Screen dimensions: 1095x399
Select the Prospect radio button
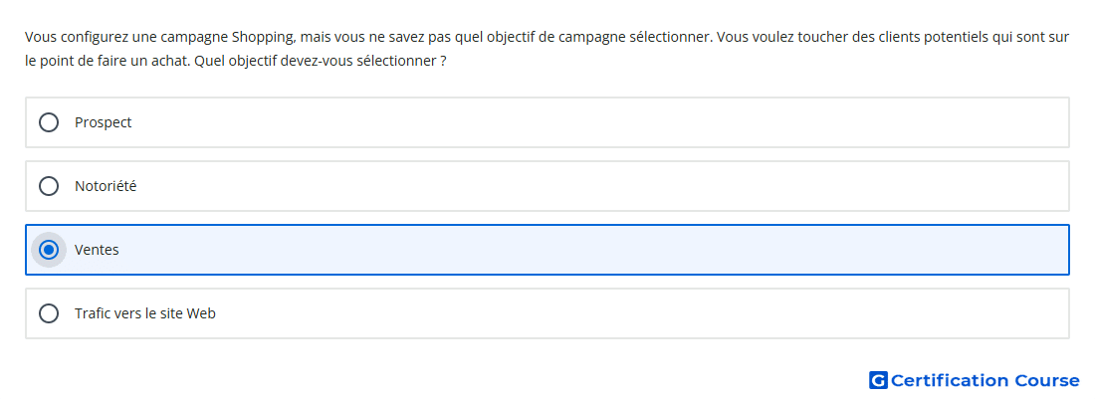[x=49, y=122]
